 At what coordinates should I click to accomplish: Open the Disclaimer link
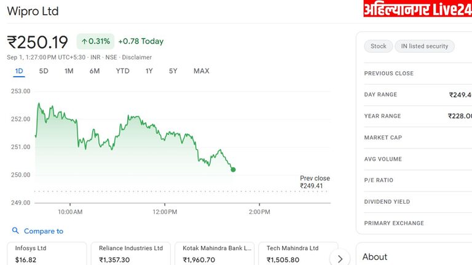(x=136, y=57)
